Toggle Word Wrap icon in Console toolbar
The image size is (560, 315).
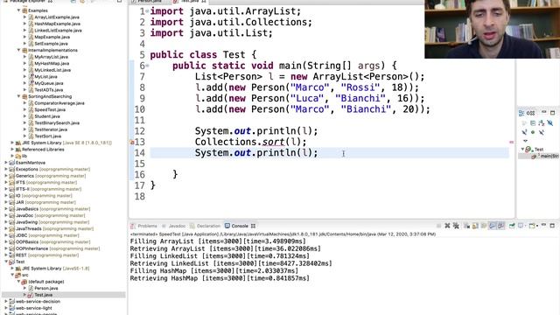(x=484, y=226)
